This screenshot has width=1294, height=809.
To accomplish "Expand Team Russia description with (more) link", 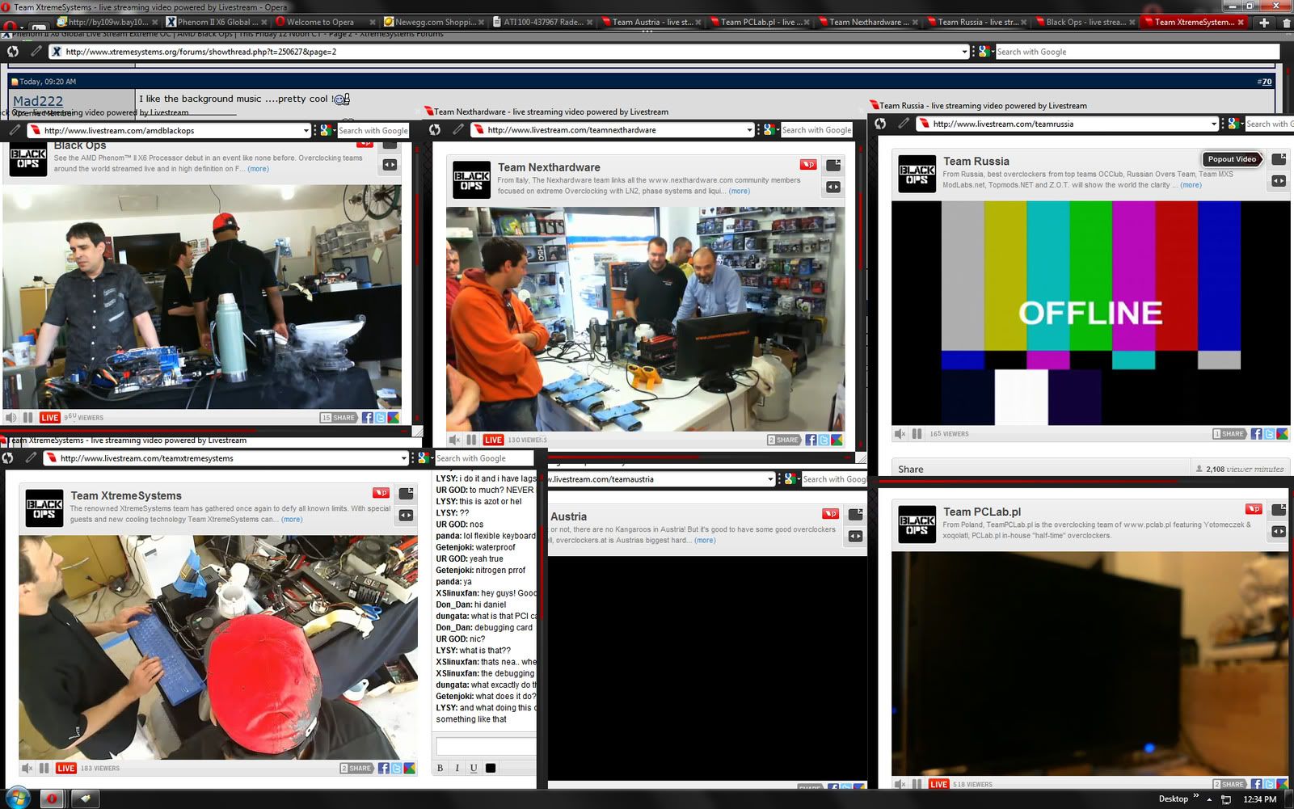I will tap(1191, 185).
